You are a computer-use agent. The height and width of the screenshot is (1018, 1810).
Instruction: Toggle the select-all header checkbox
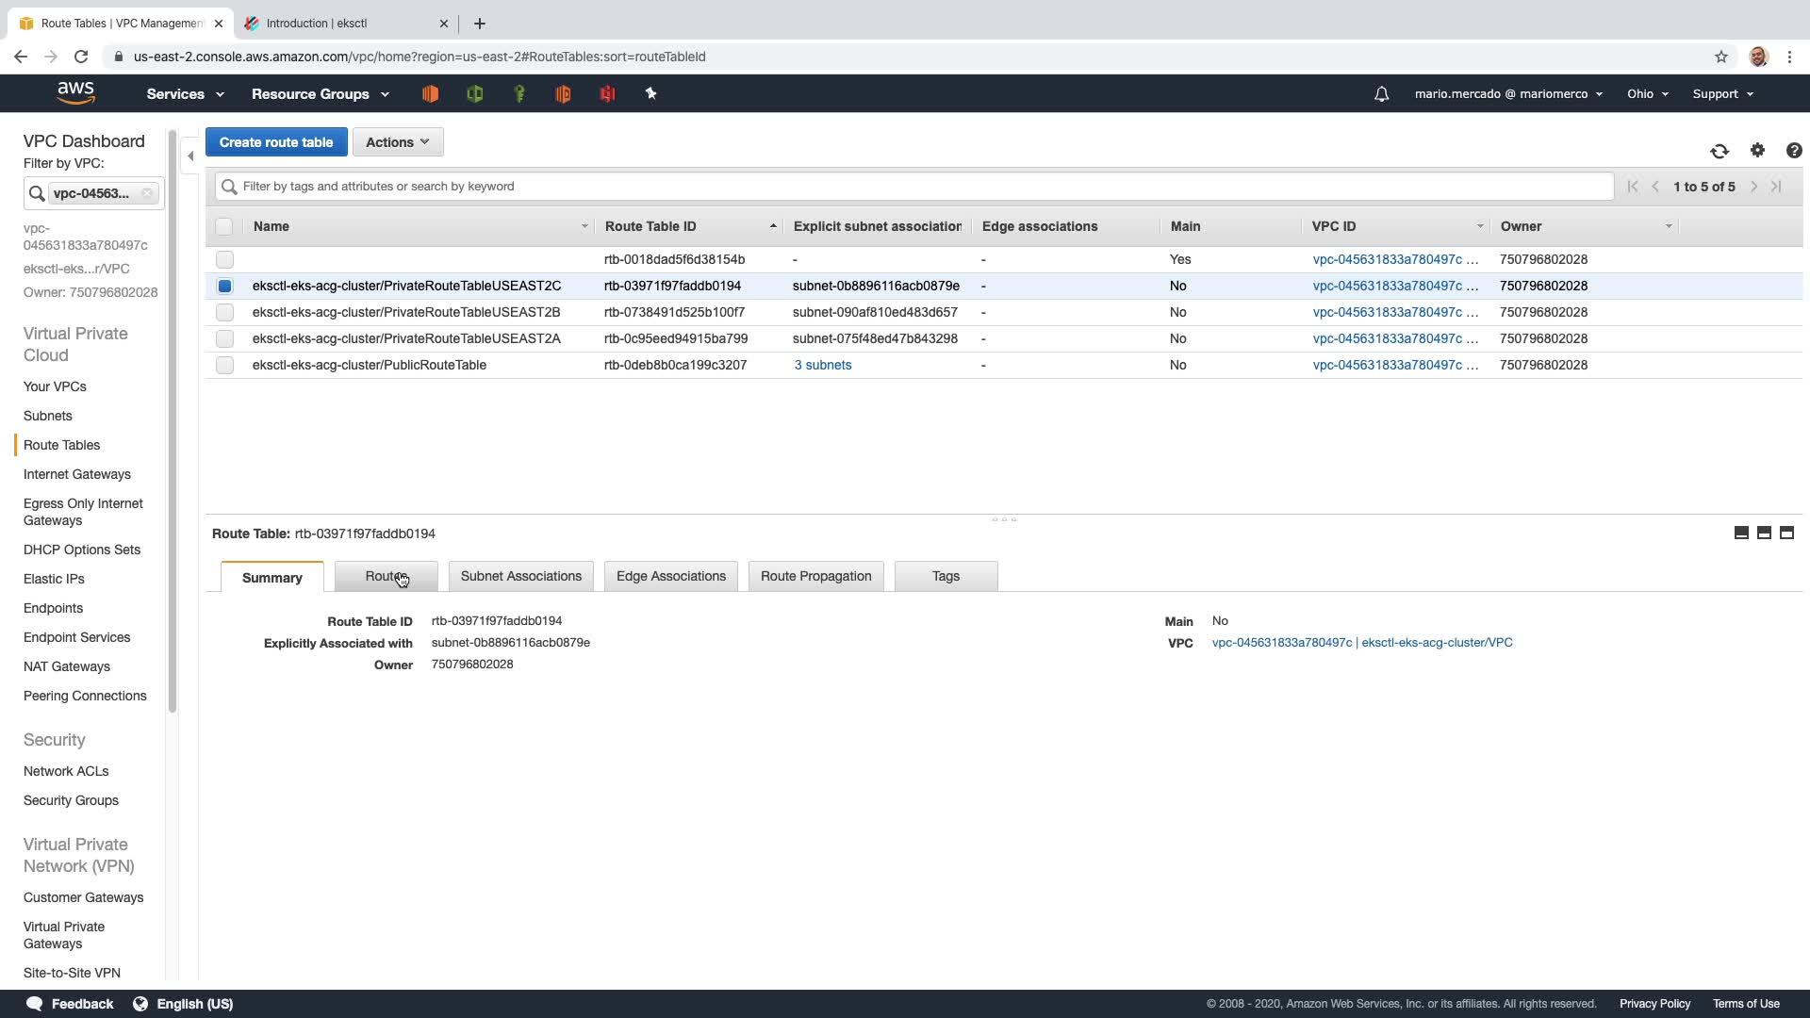point(223,226)
